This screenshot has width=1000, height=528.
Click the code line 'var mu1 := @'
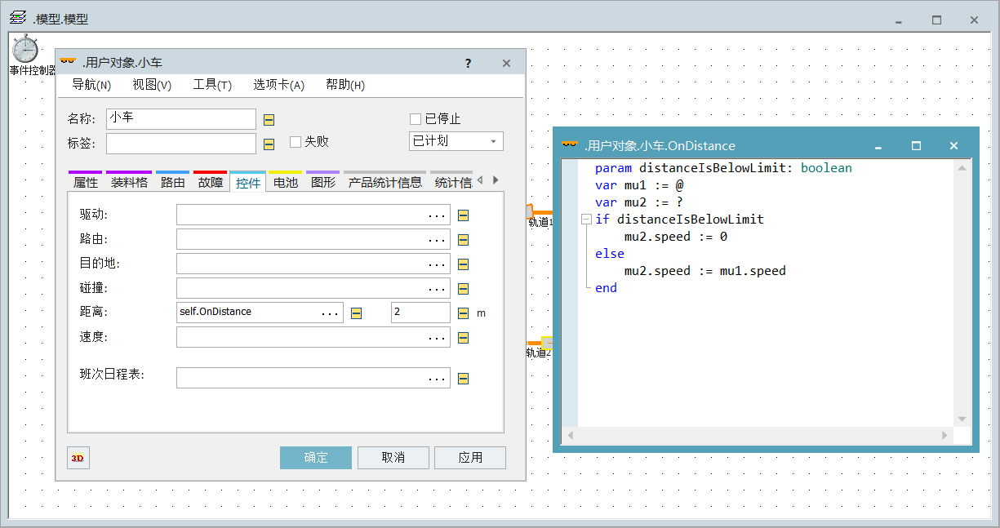(x=639, y=185)
